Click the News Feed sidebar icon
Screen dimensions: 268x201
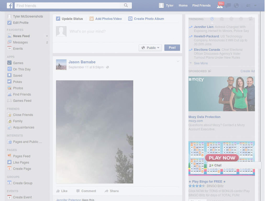point(9,36)
